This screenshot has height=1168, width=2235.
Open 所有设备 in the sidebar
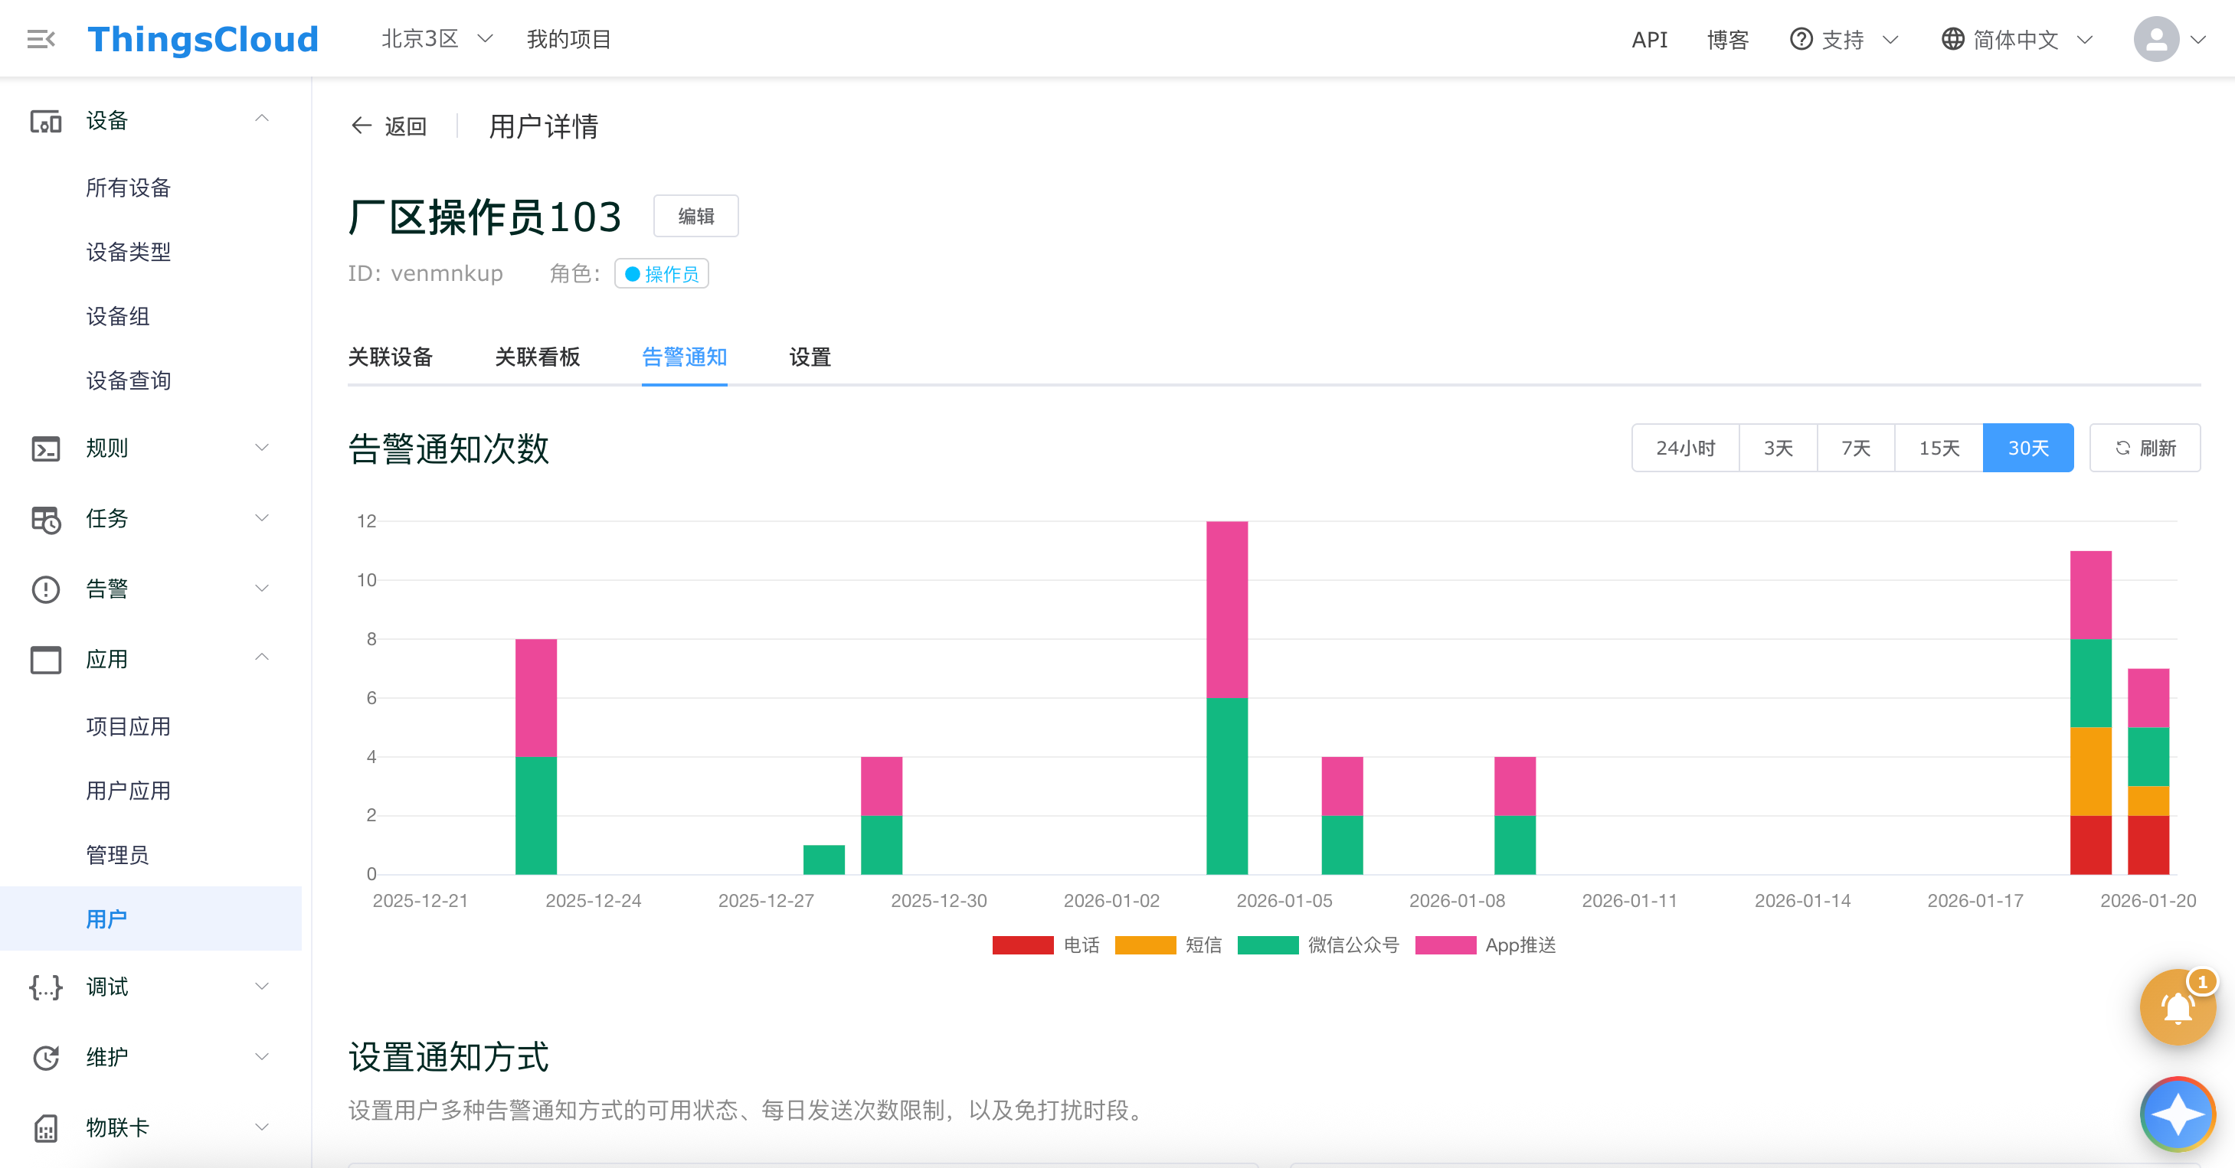129,188
